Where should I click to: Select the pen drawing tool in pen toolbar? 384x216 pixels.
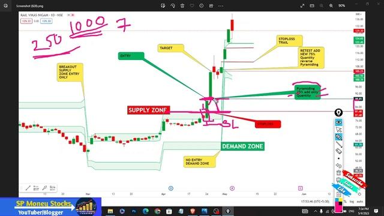pos(338,144)
